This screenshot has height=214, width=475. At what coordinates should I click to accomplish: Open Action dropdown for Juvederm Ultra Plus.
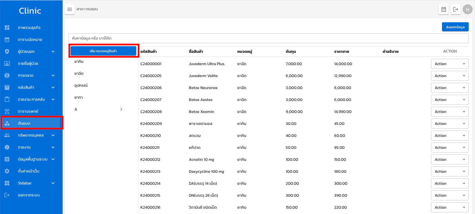point(450,64)
